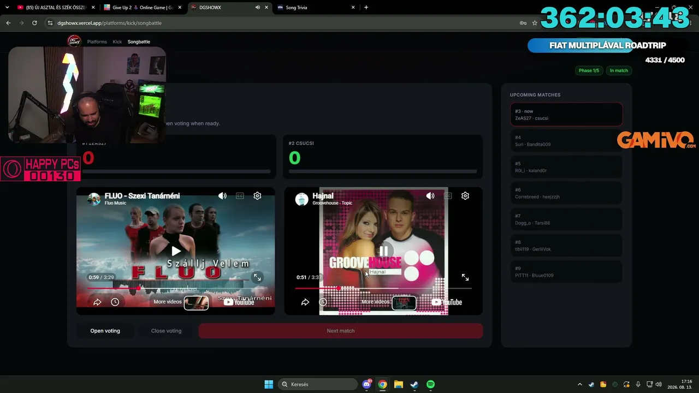Open the FLUO more-videos thumbnail
Image resolution: width=699 pixels, height=393 pixels.
point(196,302)
